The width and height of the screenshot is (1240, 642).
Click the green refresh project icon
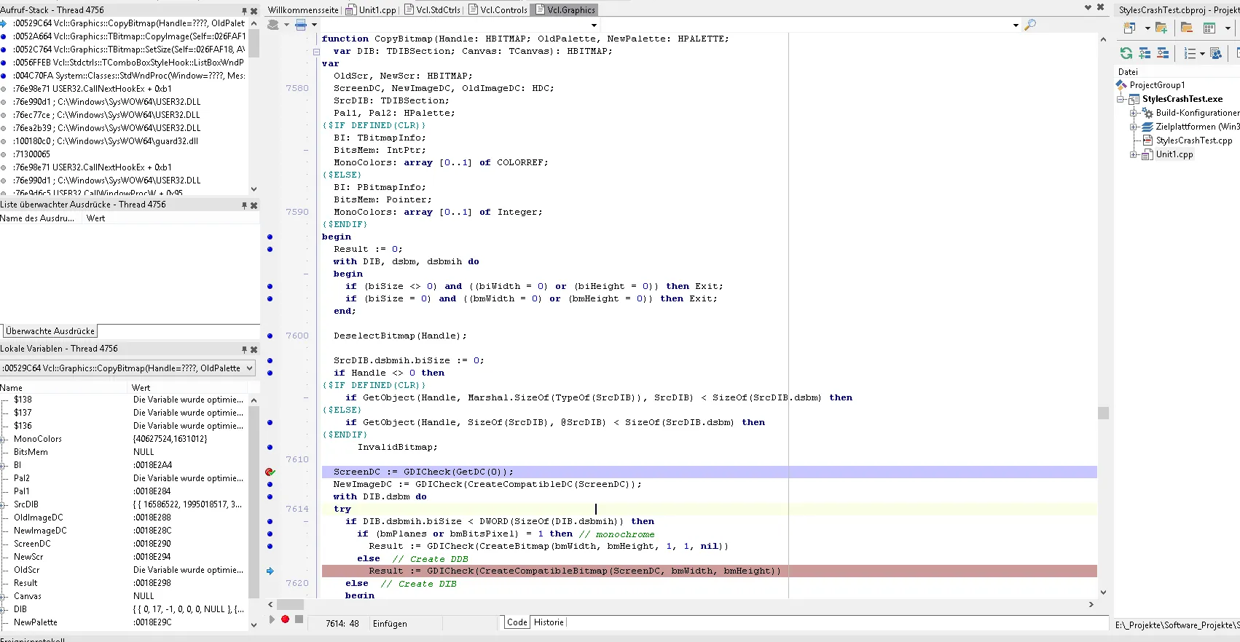click(x=1126, y=53)
